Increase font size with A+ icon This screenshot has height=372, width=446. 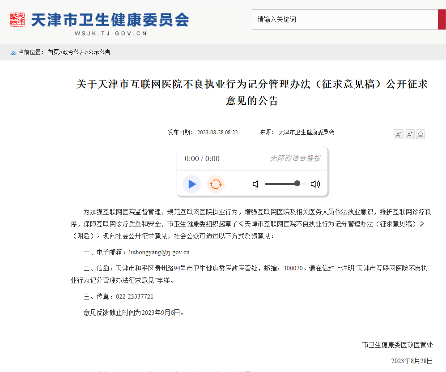tap(410, 134)
